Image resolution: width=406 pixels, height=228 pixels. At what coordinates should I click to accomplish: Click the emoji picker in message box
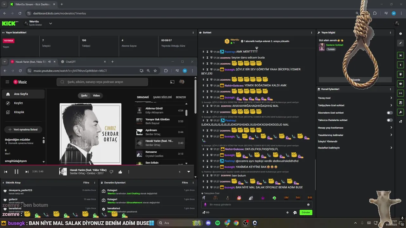pyautogui.click(x=308, y=205)
